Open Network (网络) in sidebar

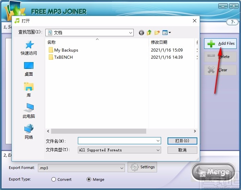(x=29, y=132)
